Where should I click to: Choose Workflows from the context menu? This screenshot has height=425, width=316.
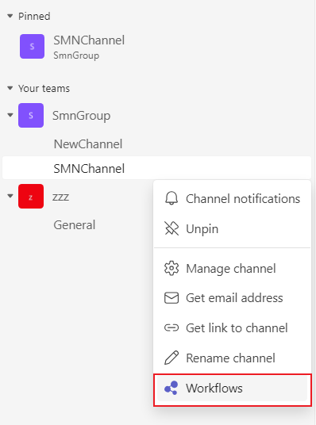[232, 388]
